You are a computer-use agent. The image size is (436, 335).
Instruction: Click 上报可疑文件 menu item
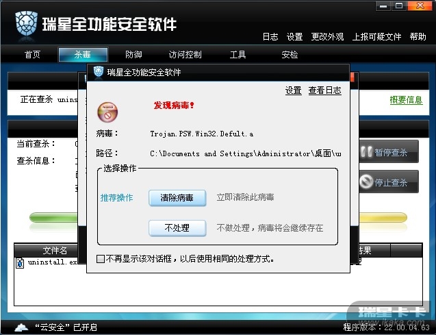click(376, 37)
